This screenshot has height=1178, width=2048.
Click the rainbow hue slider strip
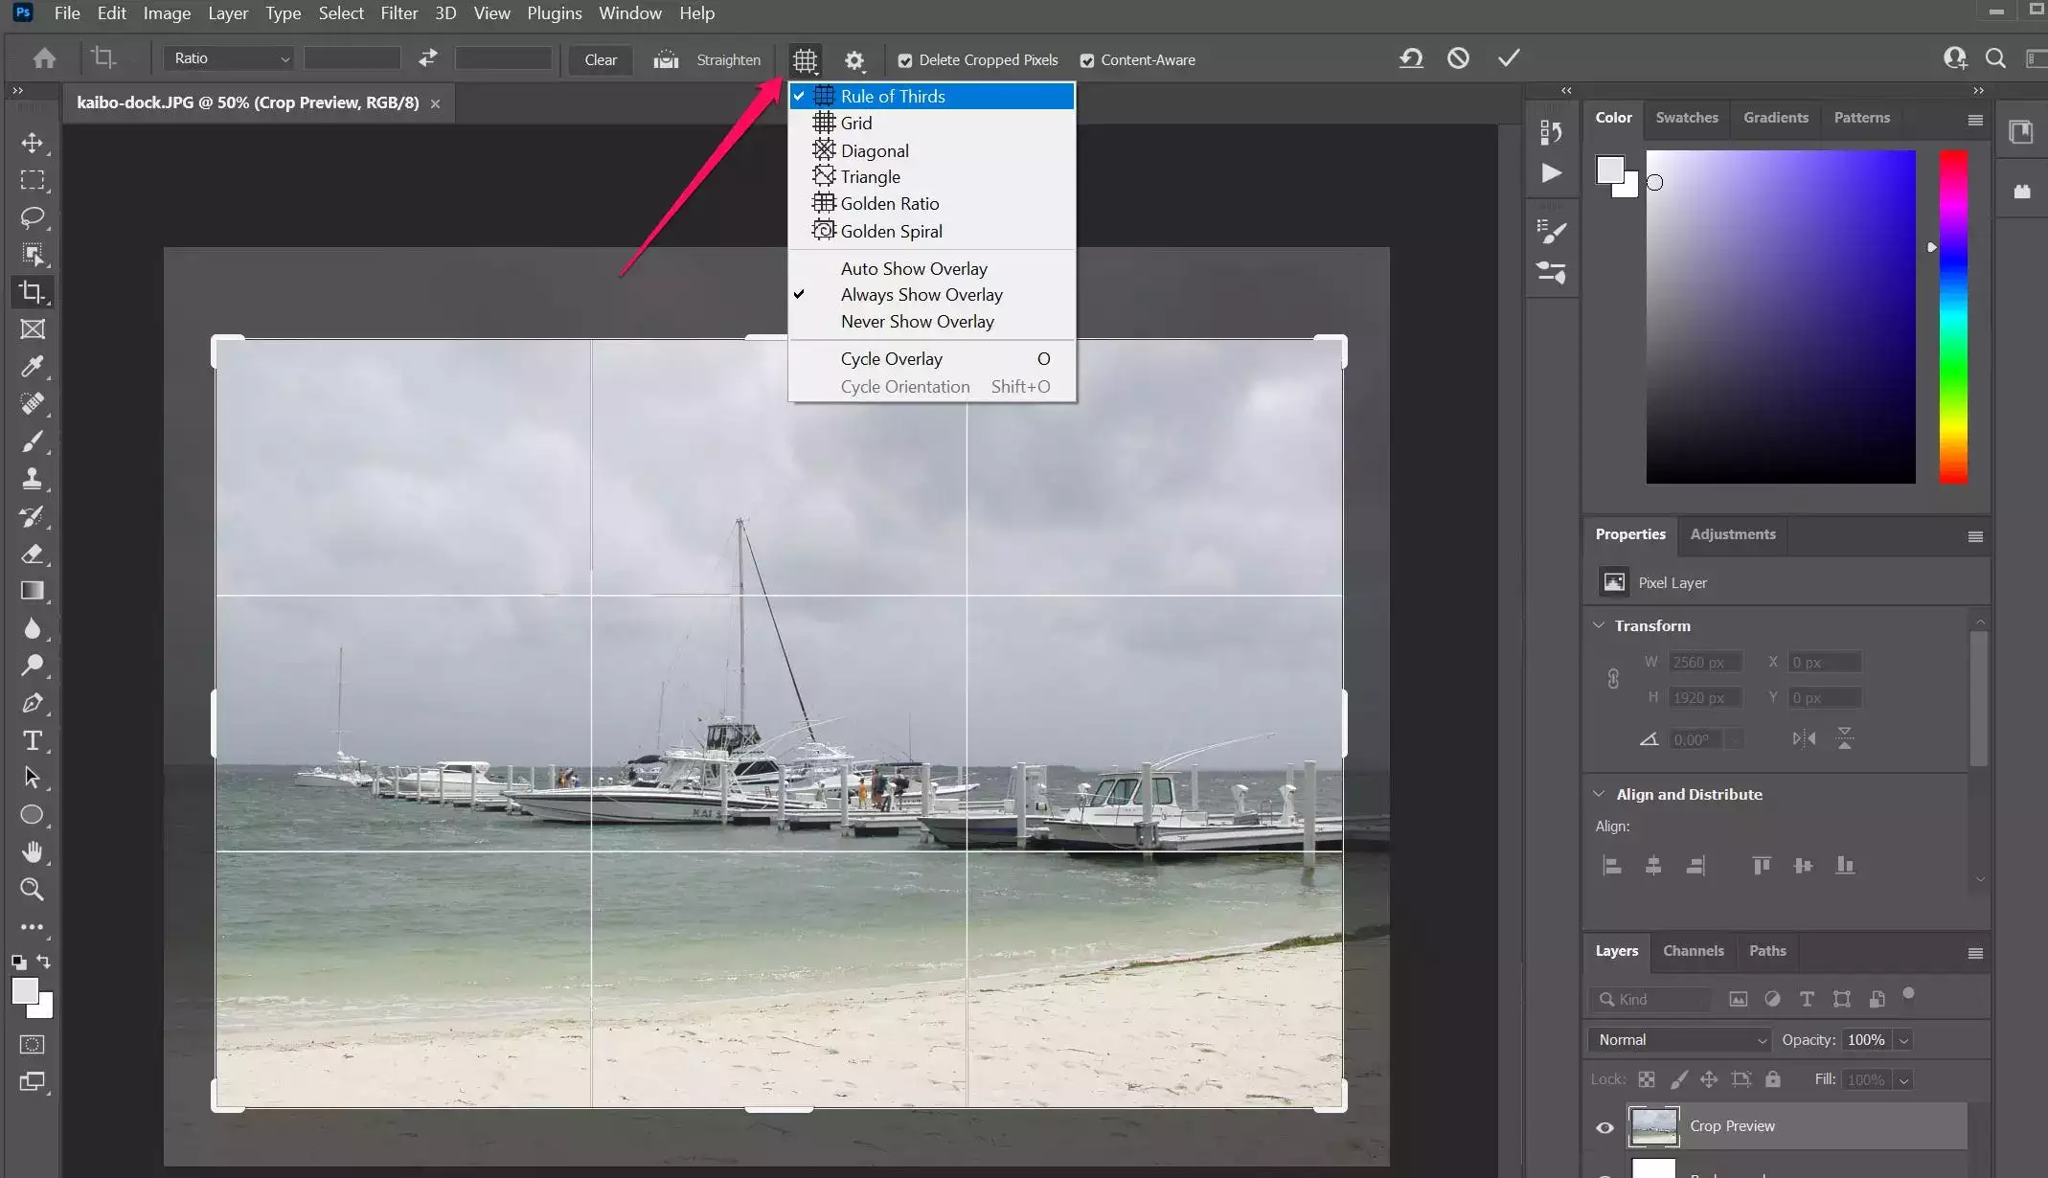pos(1953,316)
